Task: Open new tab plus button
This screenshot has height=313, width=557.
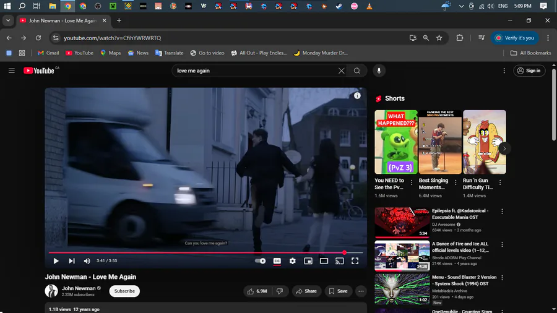Action: click(x=119, y=20)
